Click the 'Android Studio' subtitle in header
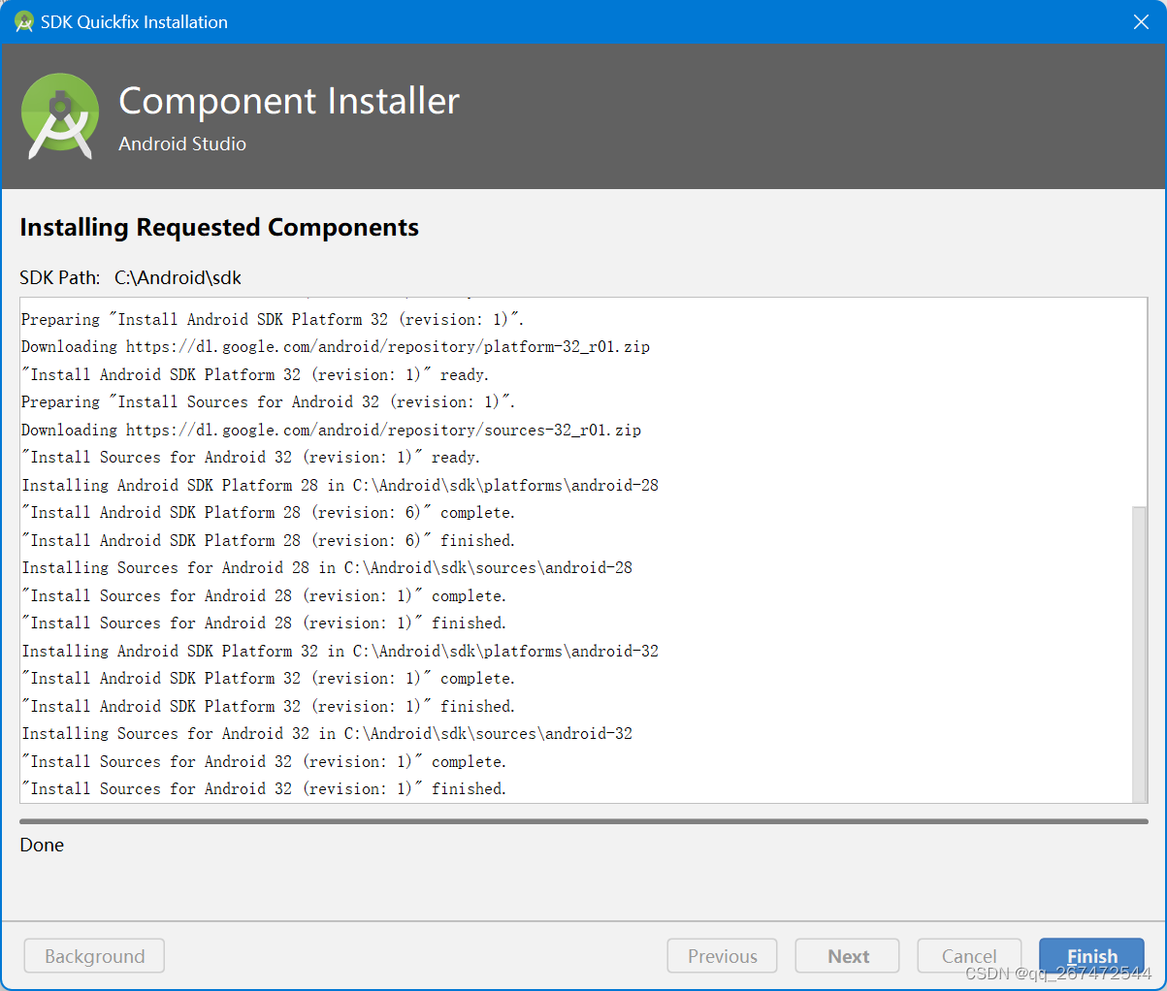 pyautogui.click(x=182, y=144)
